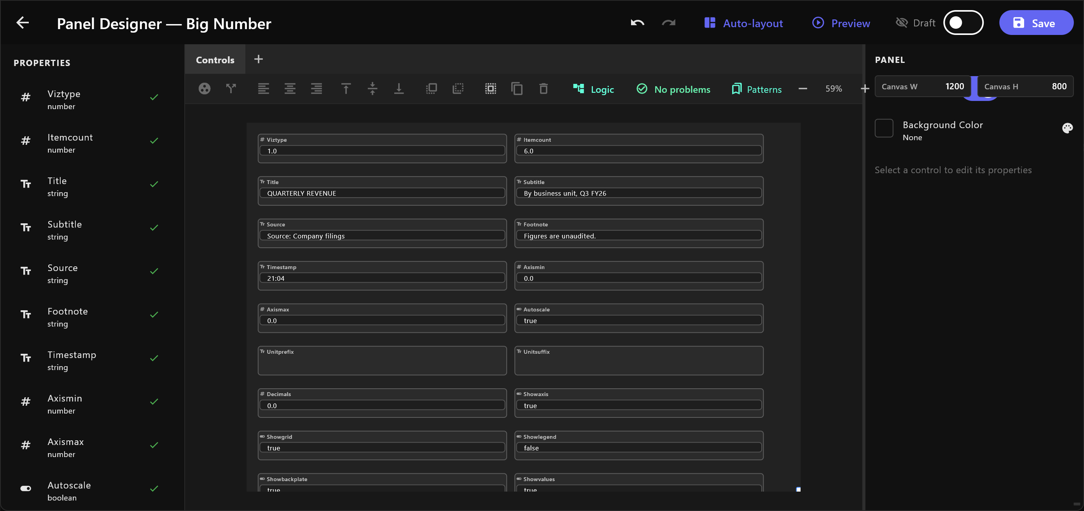The width and height of the screenshot is (1084, 511).
Task: Click the Decimals canvas field
Action: point(382,405)
